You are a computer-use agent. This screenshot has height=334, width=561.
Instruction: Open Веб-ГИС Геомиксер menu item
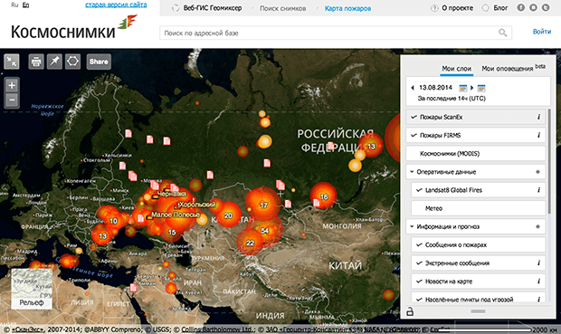213,8
